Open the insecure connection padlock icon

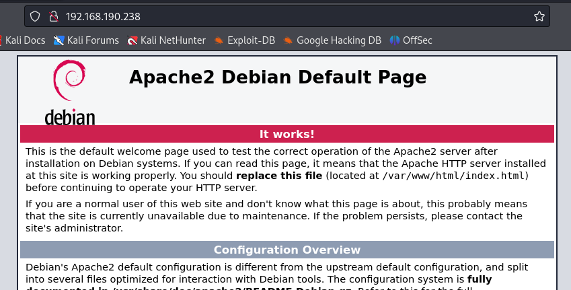[x=54, y=16]
